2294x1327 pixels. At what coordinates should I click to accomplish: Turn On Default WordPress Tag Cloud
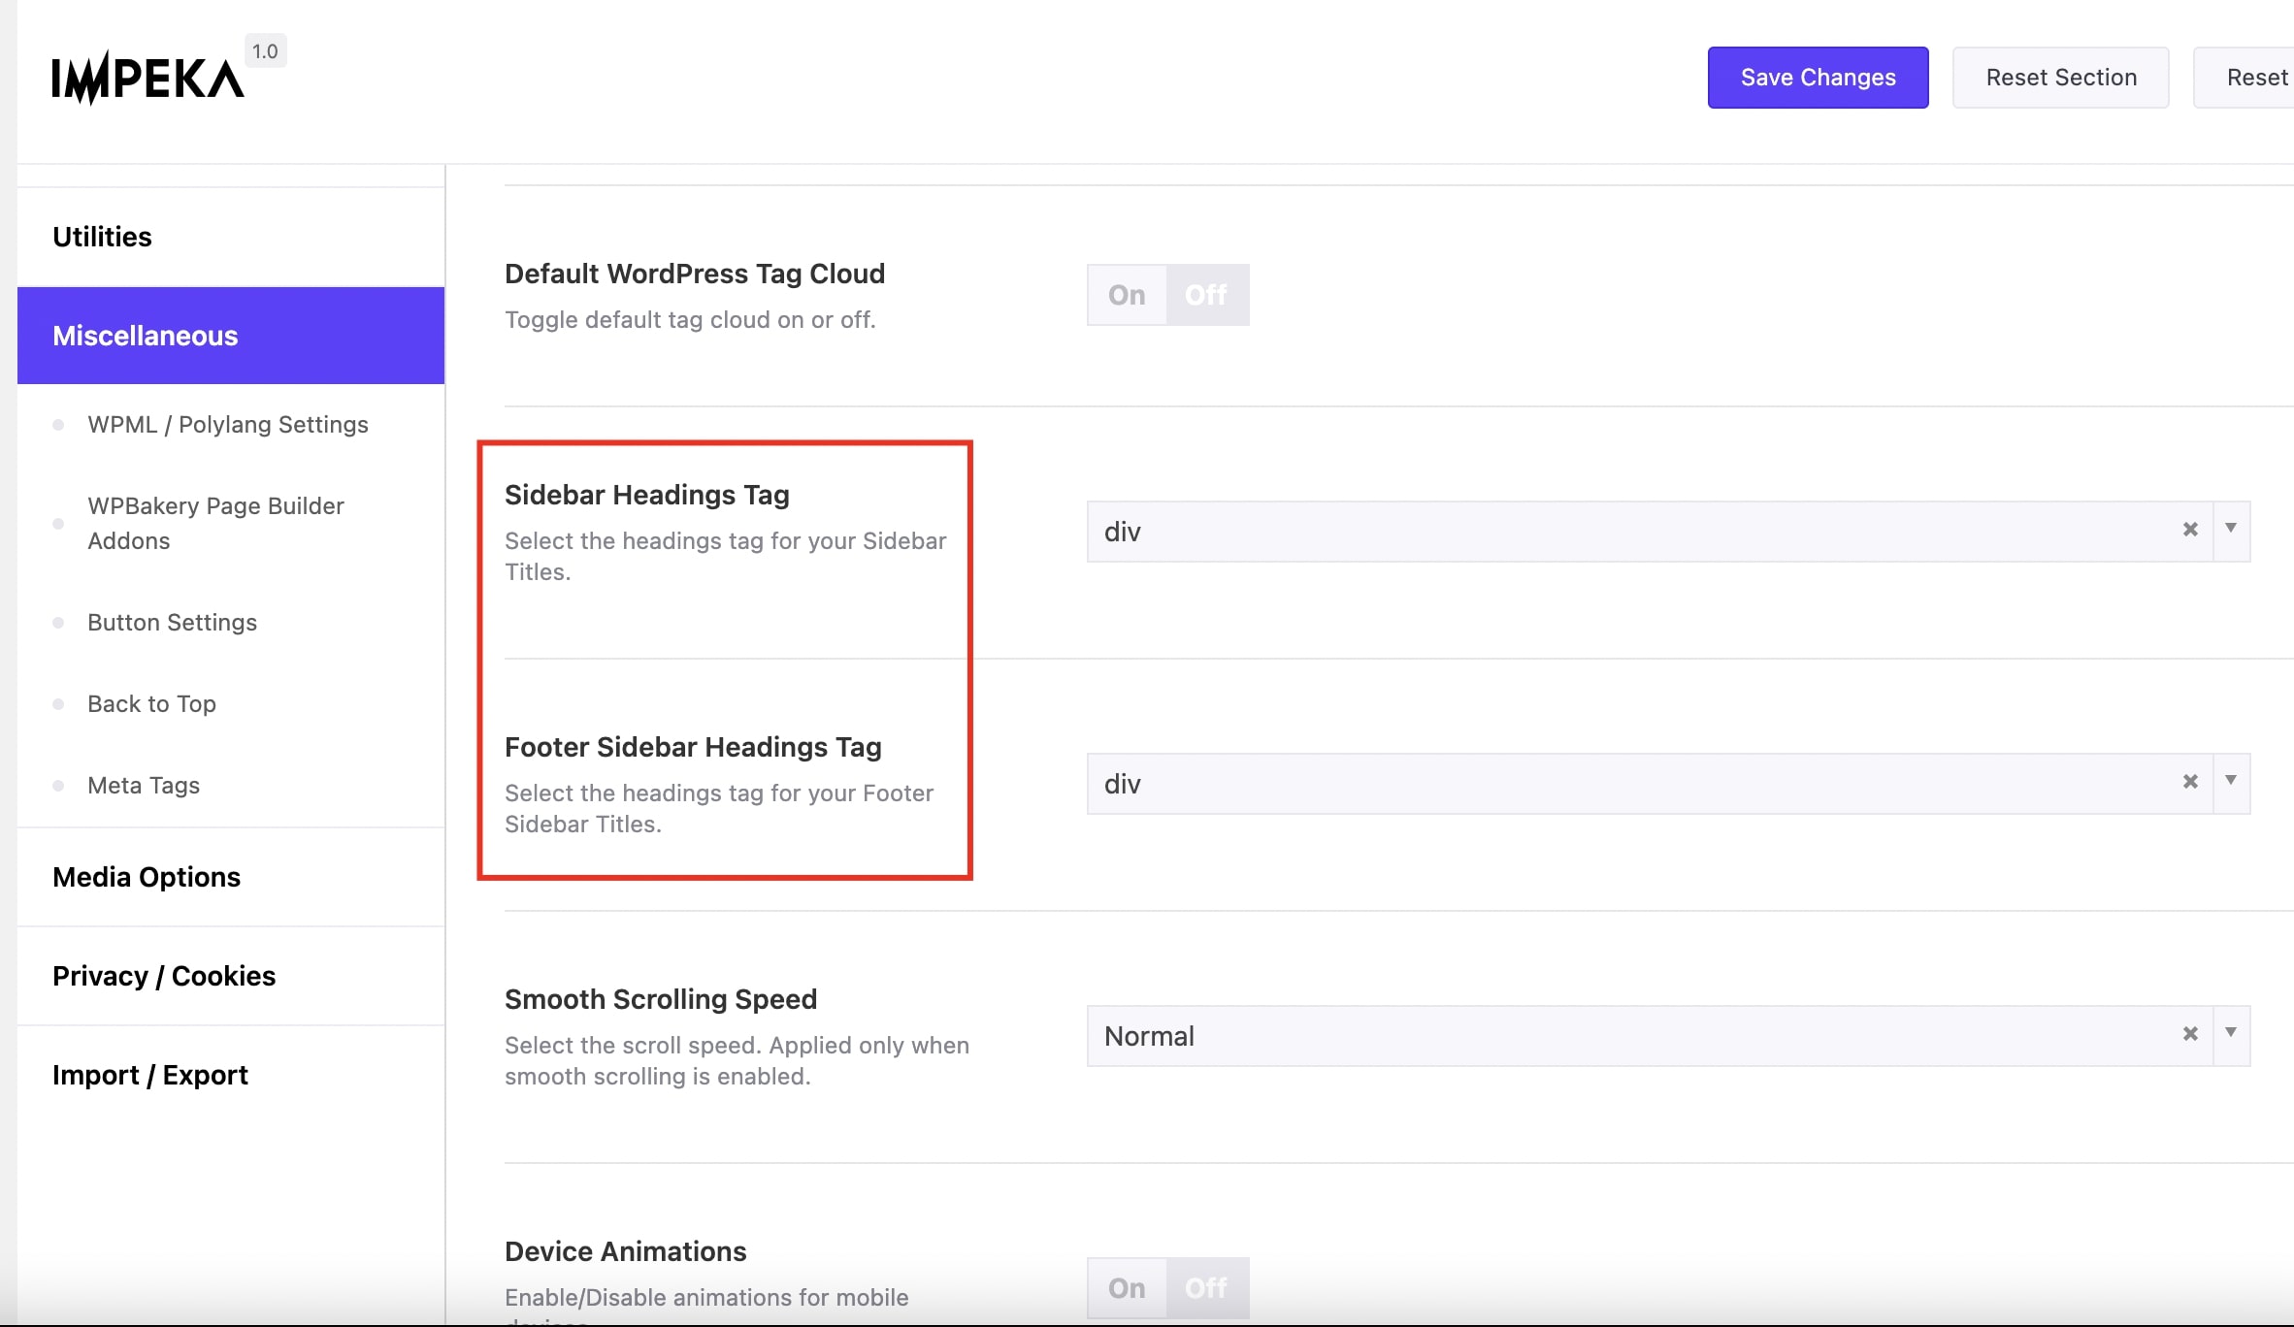click(x=1127, y=295)
